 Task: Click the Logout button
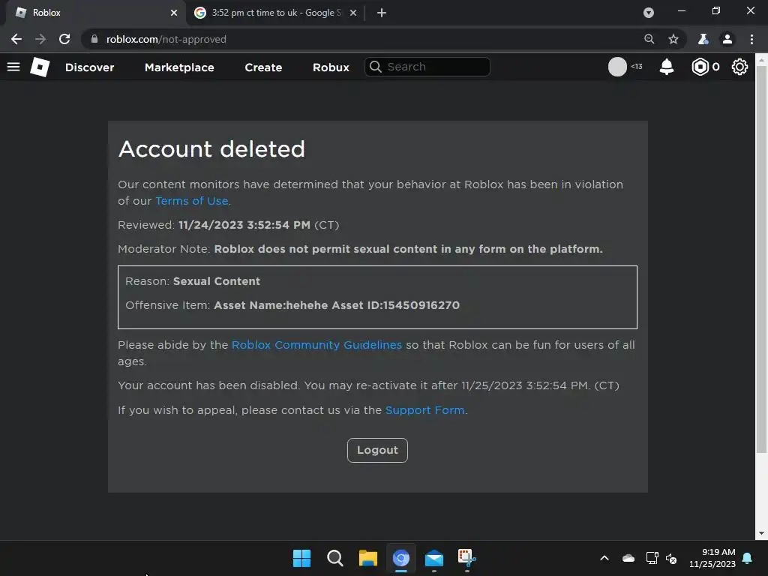tap(377, 450)
